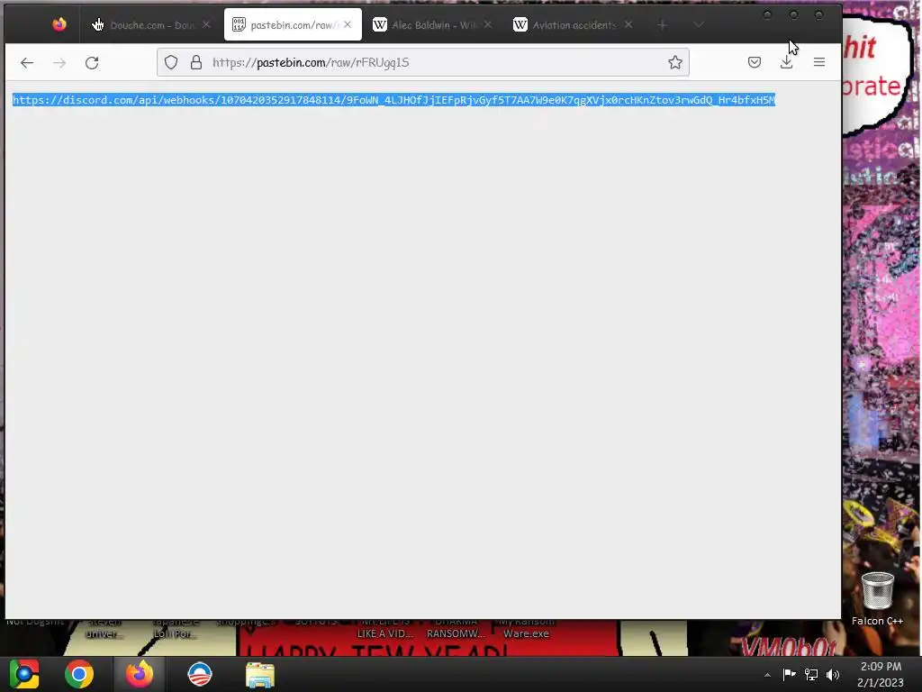Open the Firefox hamburger menu
Image resolution: width=922 pixels, height=692 pixels.
[819, 62]
